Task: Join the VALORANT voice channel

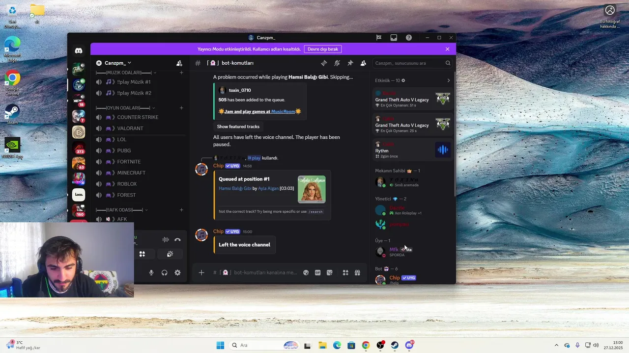Action: pyautogui.click(x=140, y=128)
